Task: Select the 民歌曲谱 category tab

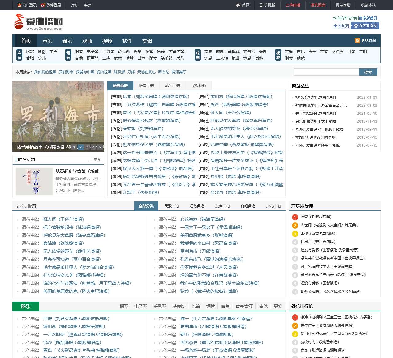Action: (x=171, y=206)
